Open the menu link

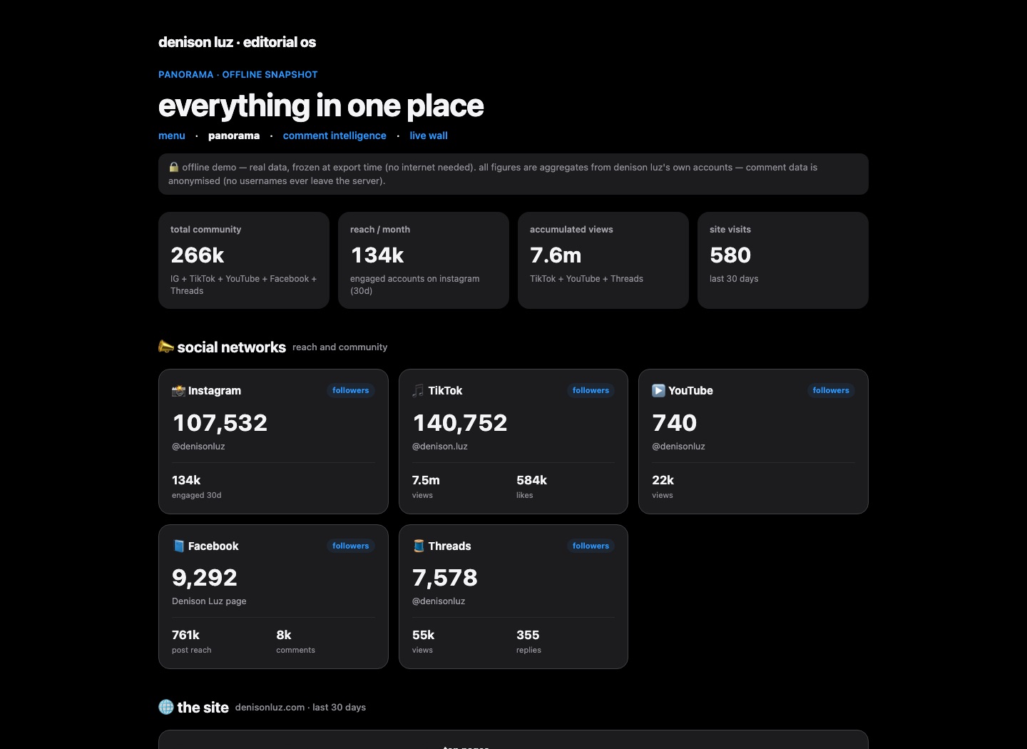pyautogui.click(x=172, y=136)
